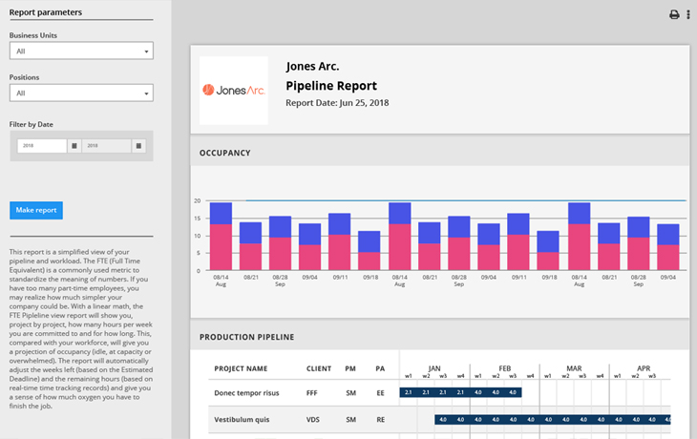Click the CLIENT column header

(319, 368)
